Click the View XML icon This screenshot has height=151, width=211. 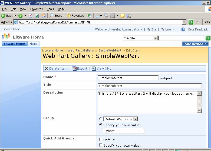tap(94, 68)
